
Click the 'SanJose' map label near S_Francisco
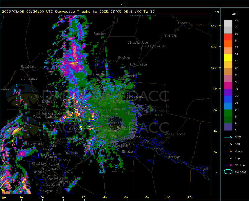124,58
